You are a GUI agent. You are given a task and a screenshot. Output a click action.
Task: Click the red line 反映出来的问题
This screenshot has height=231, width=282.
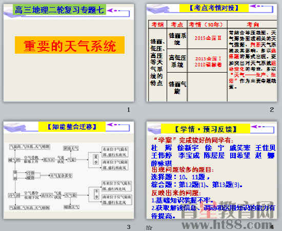(x=176, y=193)
